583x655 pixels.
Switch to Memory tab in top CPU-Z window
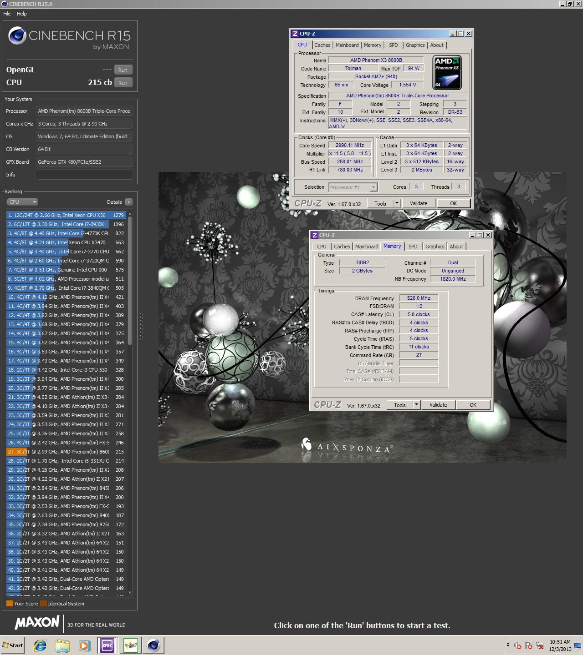point(373,45)
